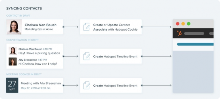Select the Chelsea Van Baush contact name
The image size is (220, 99).
[x=41, y=25]
